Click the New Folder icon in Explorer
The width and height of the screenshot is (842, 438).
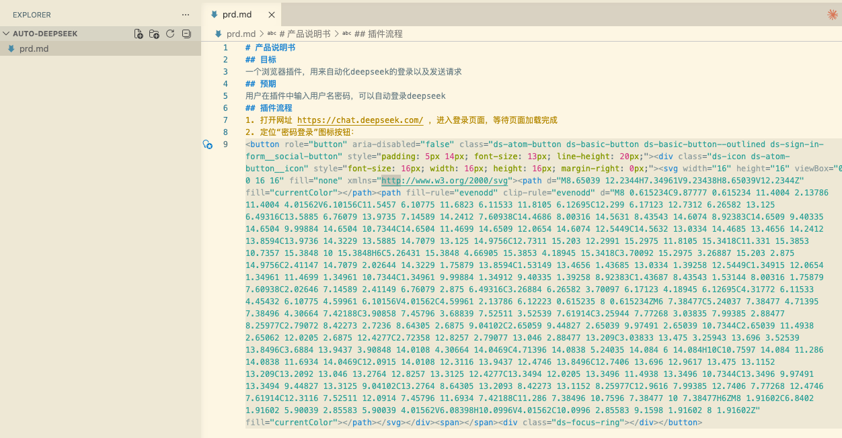[x=154, y=34]
